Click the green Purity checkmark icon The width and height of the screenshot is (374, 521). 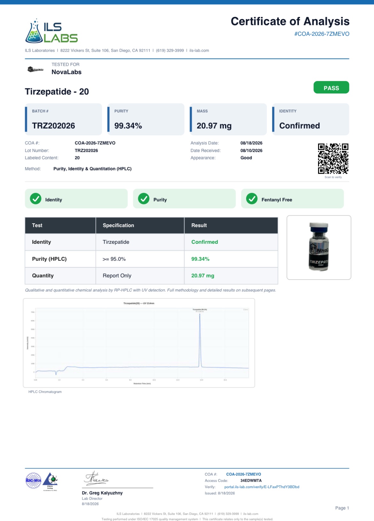click(144, 199)
